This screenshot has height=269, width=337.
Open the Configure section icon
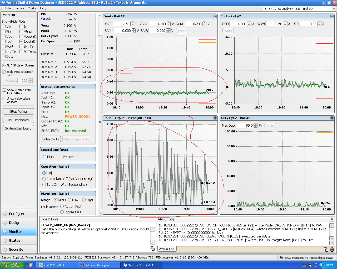point(5,214)
